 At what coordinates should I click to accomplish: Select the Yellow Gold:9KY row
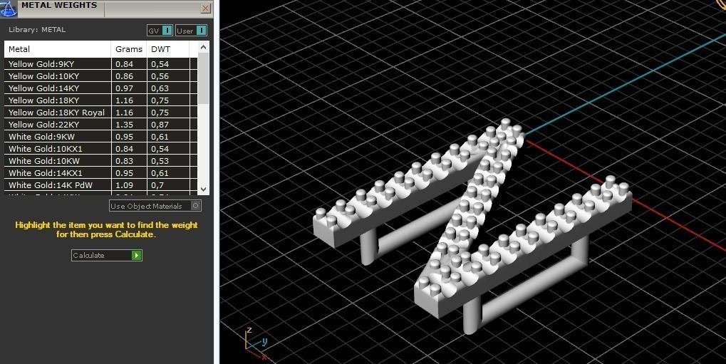tap(101, 64)
